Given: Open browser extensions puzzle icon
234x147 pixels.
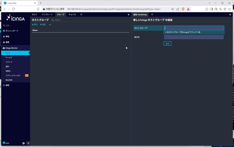Looking at the screenshot, I should pyautogui.click(x=207, y=9).
